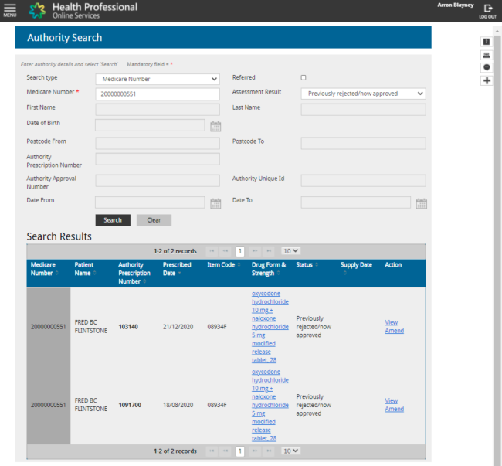The height and width of the screenshot is (466, 502).
Task: Click the Clear button
Action: tap(154, 220)
